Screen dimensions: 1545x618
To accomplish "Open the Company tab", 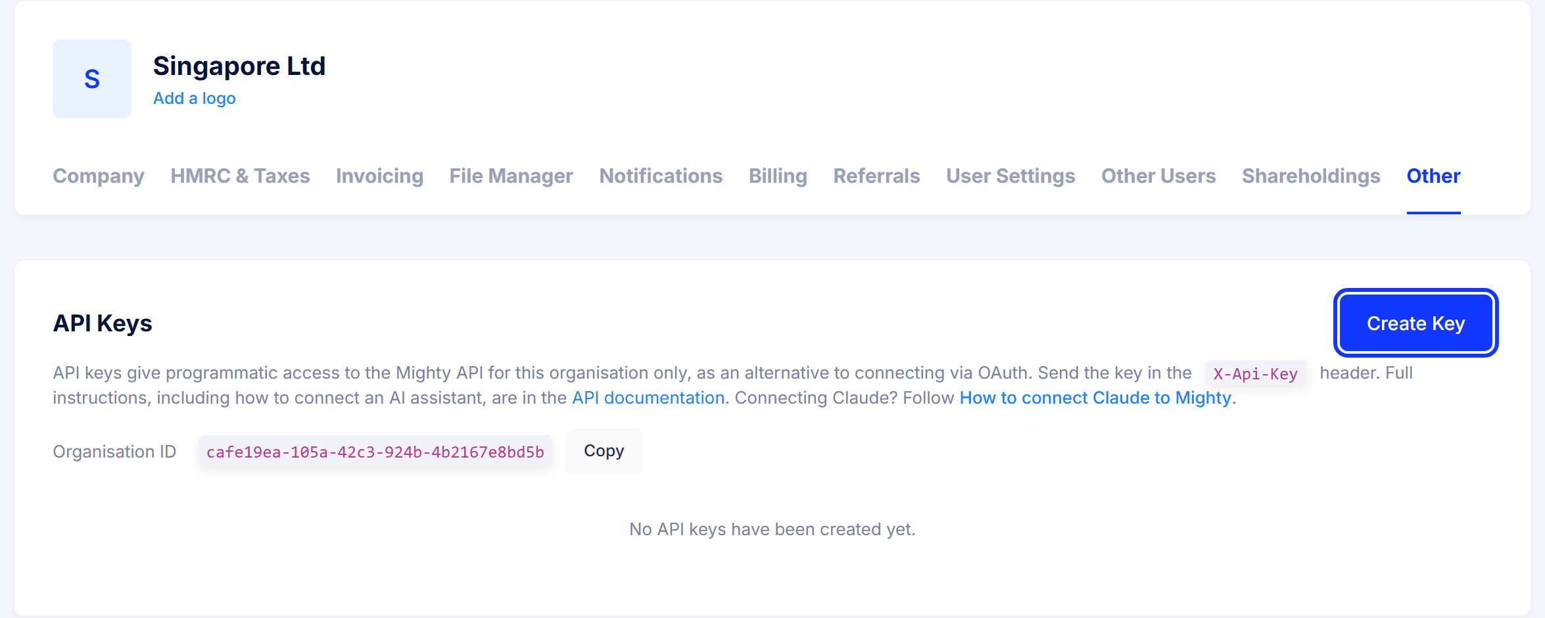I will pos(99,176).
